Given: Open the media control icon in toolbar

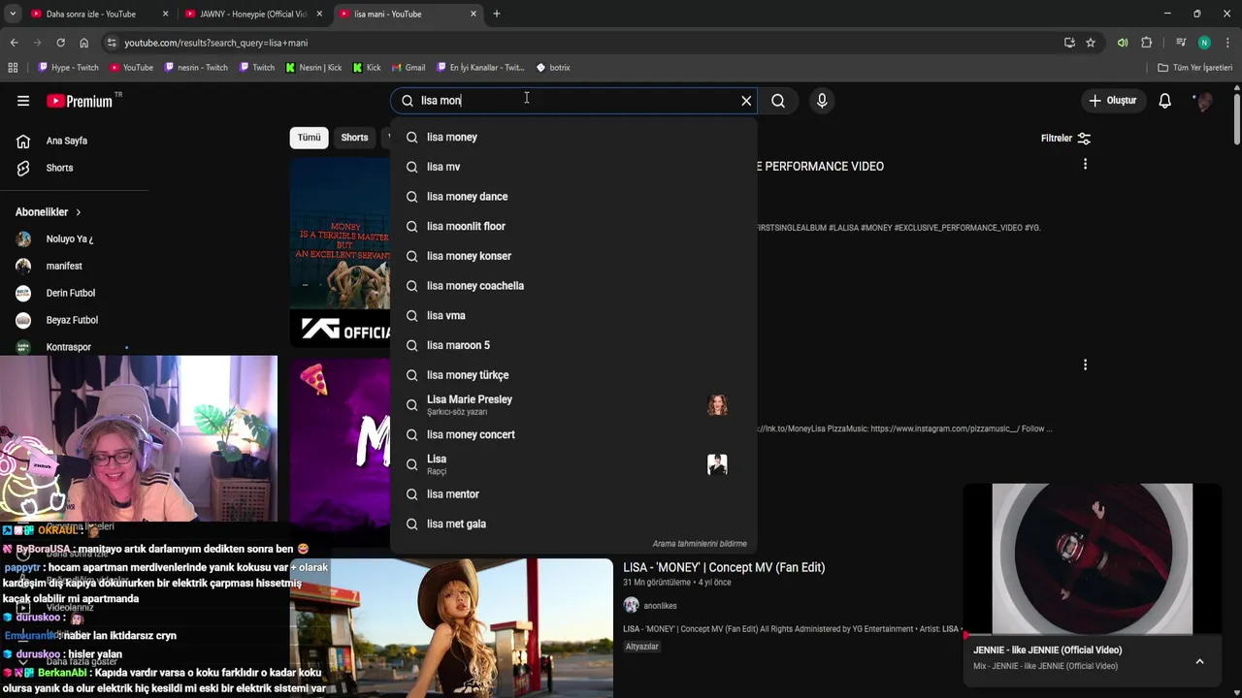Looking at the screenshot, I should click(1181, 43).
